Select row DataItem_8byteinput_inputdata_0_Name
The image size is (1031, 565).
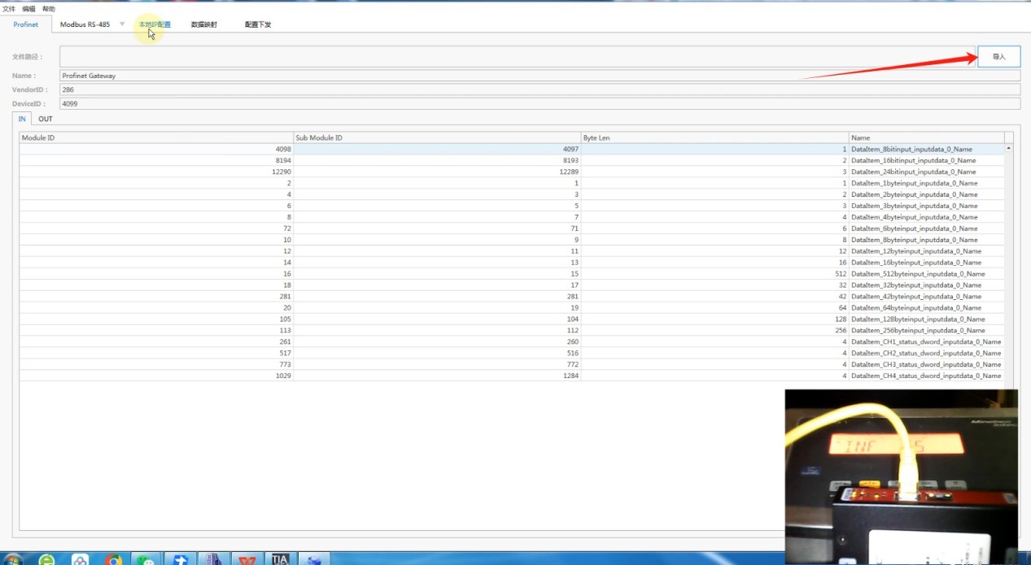pos(511,240)
